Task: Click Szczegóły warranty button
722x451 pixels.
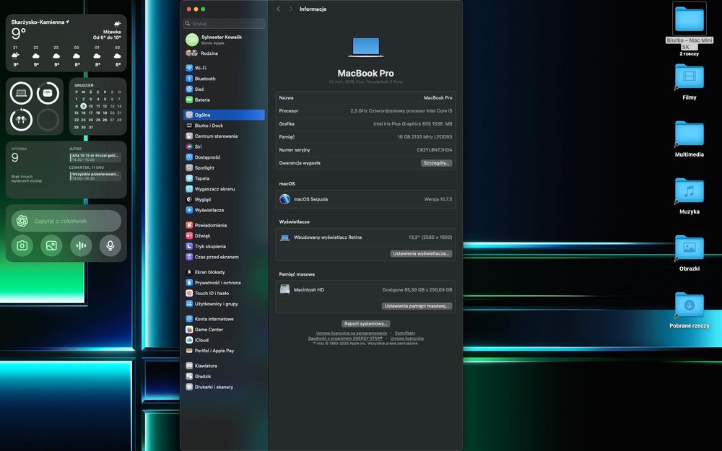Action: tap(436, 163)
